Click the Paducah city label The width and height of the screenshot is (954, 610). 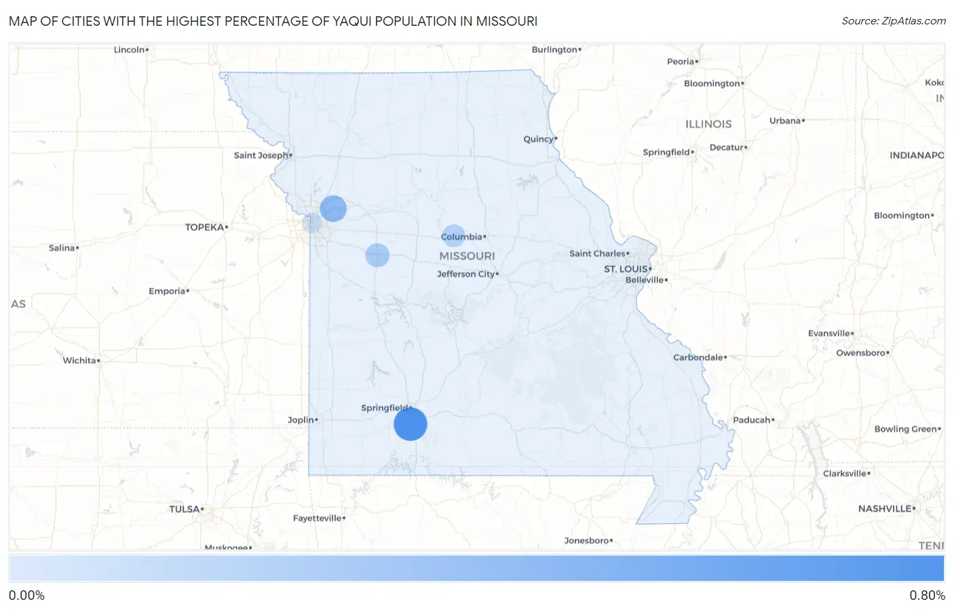pos(752,420)
